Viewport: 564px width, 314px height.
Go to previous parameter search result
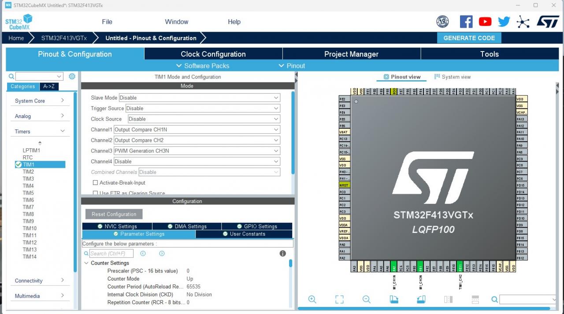click(143, 253)
